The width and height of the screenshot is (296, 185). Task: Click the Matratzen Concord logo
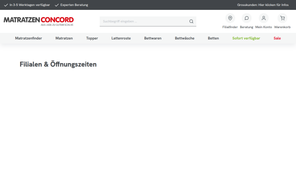(x=38, y=21)
